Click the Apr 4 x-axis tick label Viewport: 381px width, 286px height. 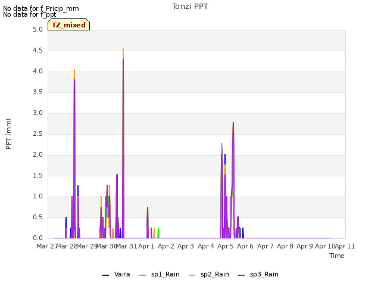coord(206,246)
